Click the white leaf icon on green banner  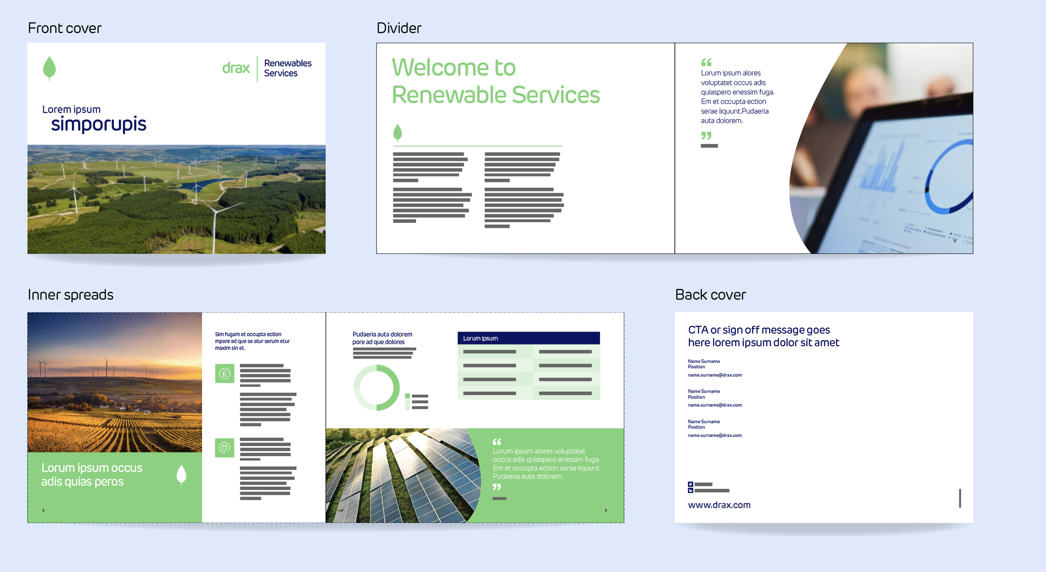pyautogui.click(x=181, y=475)
